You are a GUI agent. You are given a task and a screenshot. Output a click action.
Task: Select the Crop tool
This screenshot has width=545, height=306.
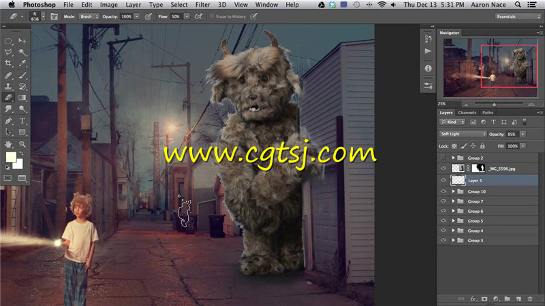click(8, 63)
